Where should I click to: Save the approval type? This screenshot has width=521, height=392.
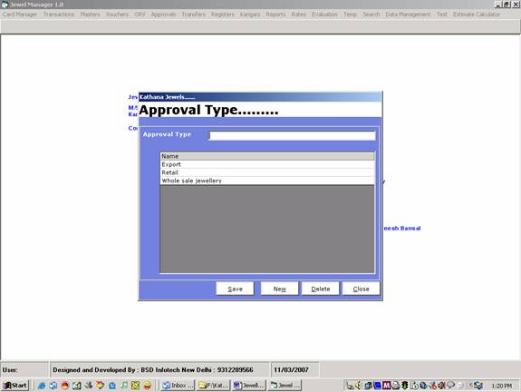(235, 289)
